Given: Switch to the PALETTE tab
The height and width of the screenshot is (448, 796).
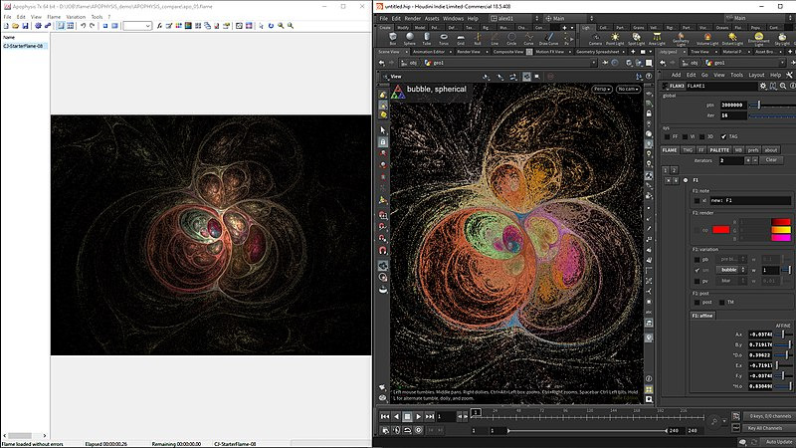Looking at the screenshot, I should pos(719,149).
